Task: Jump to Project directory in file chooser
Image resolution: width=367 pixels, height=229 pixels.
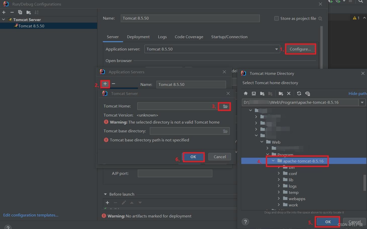Action: click(262, 93)
